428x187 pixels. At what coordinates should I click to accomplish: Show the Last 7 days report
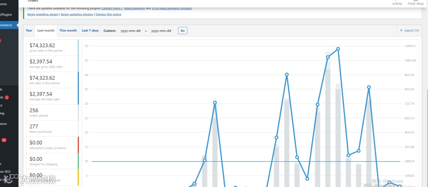pyautogui.click(x=90, y=30)
